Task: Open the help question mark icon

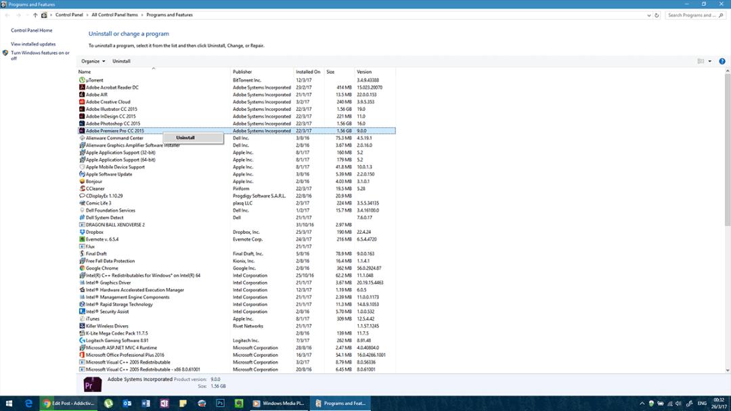Action: [722, 61]
